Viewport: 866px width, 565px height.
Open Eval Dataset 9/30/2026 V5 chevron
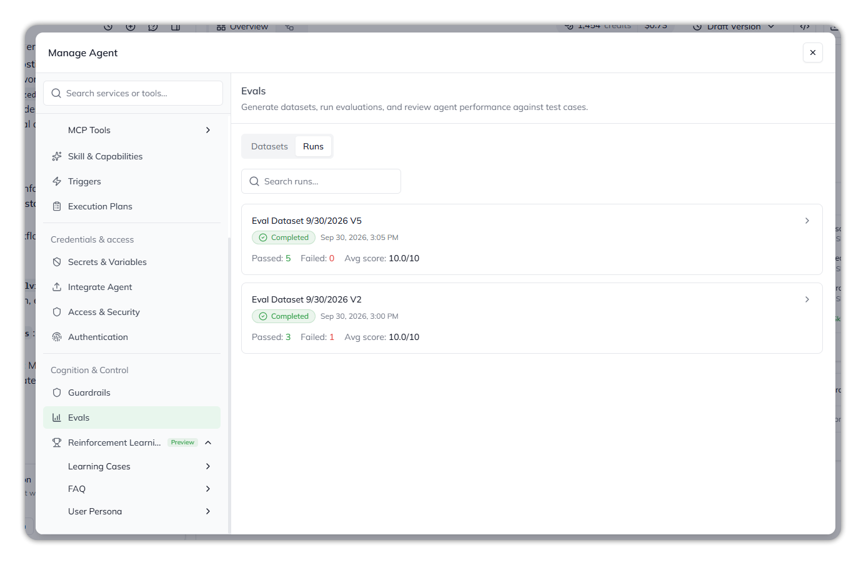(807, 221)
